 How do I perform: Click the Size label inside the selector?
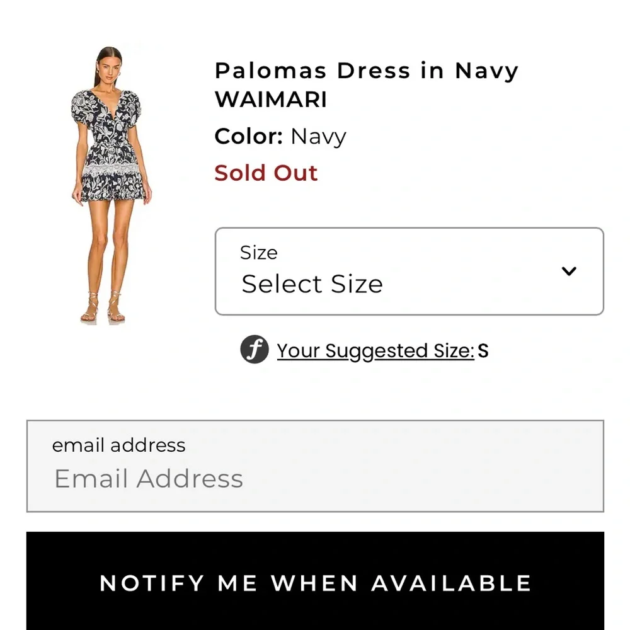pyautogui.click(x=258, y=253)
